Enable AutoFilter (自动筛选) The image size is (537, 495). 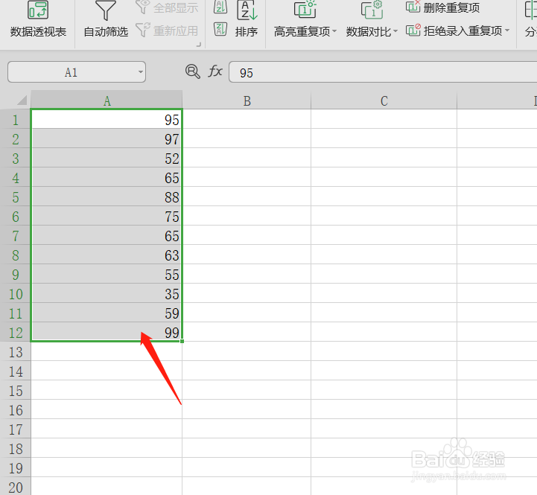point(106,20)
